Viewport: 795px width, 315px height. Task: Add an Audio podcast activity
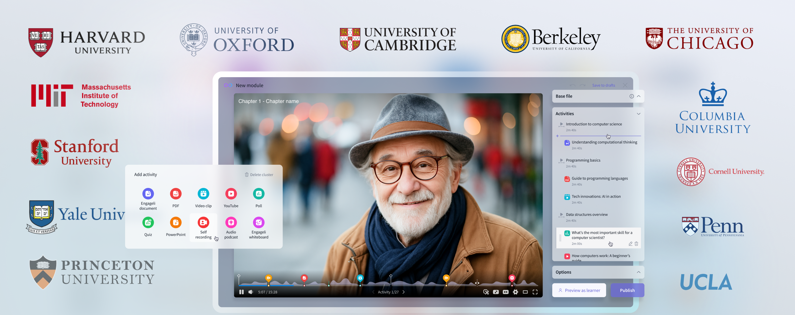[231, 228]
